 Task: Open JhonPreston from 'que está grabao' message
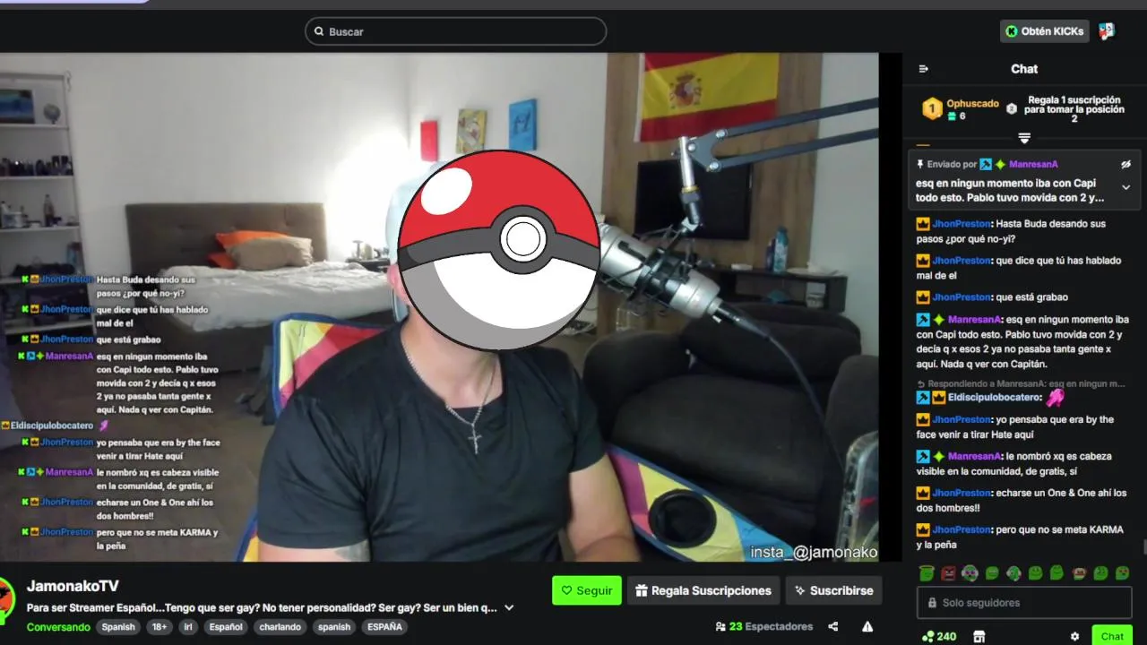[962, 297]
